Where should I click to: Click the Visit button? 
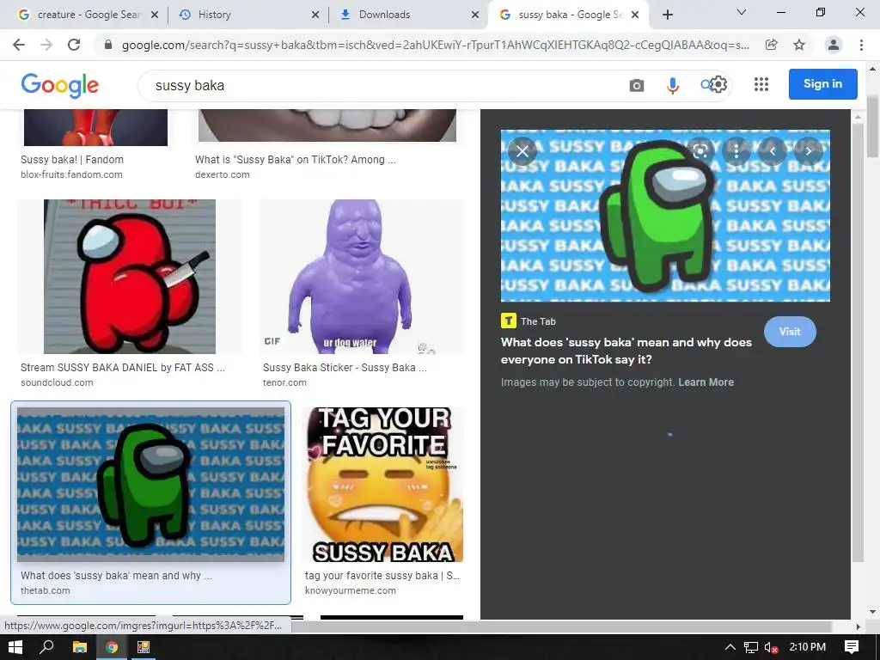790,332
